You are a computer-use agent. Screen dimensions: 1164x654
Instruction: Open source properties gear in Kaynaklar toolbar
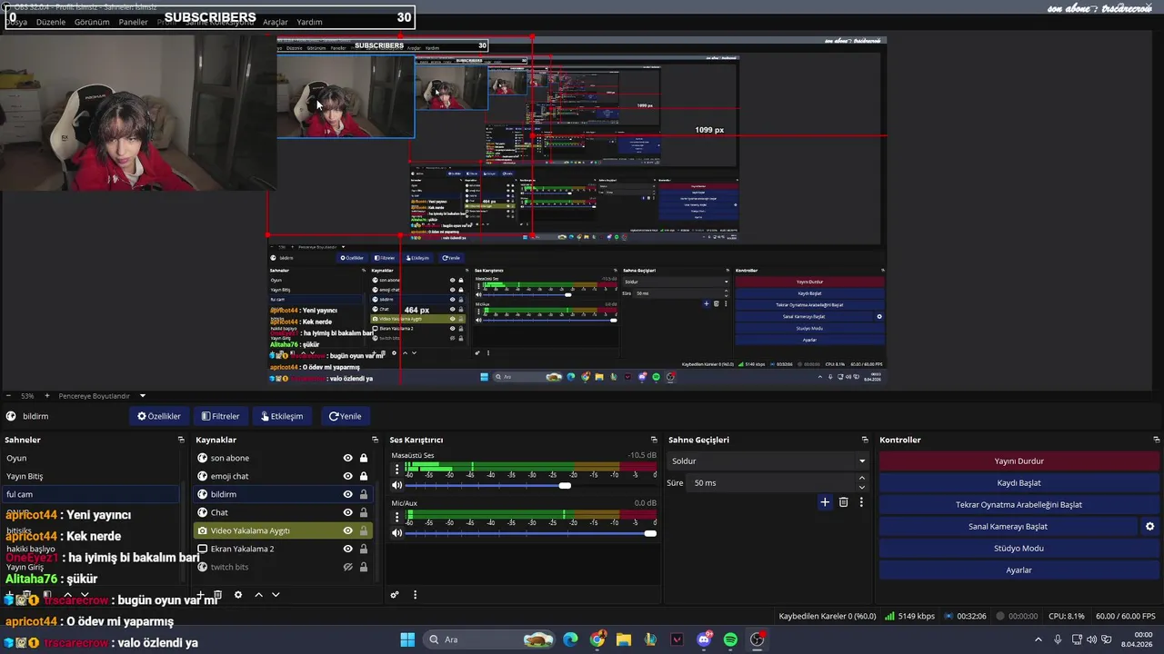coord(238,595)
